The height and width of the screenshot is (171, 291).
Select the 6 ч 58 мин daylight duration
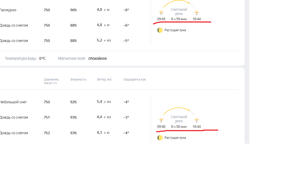point(179,127)
